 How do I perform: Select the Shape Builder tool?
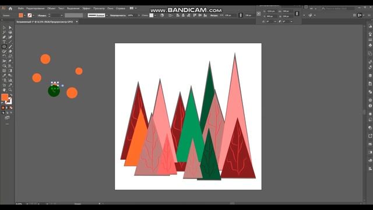[4, 66]
